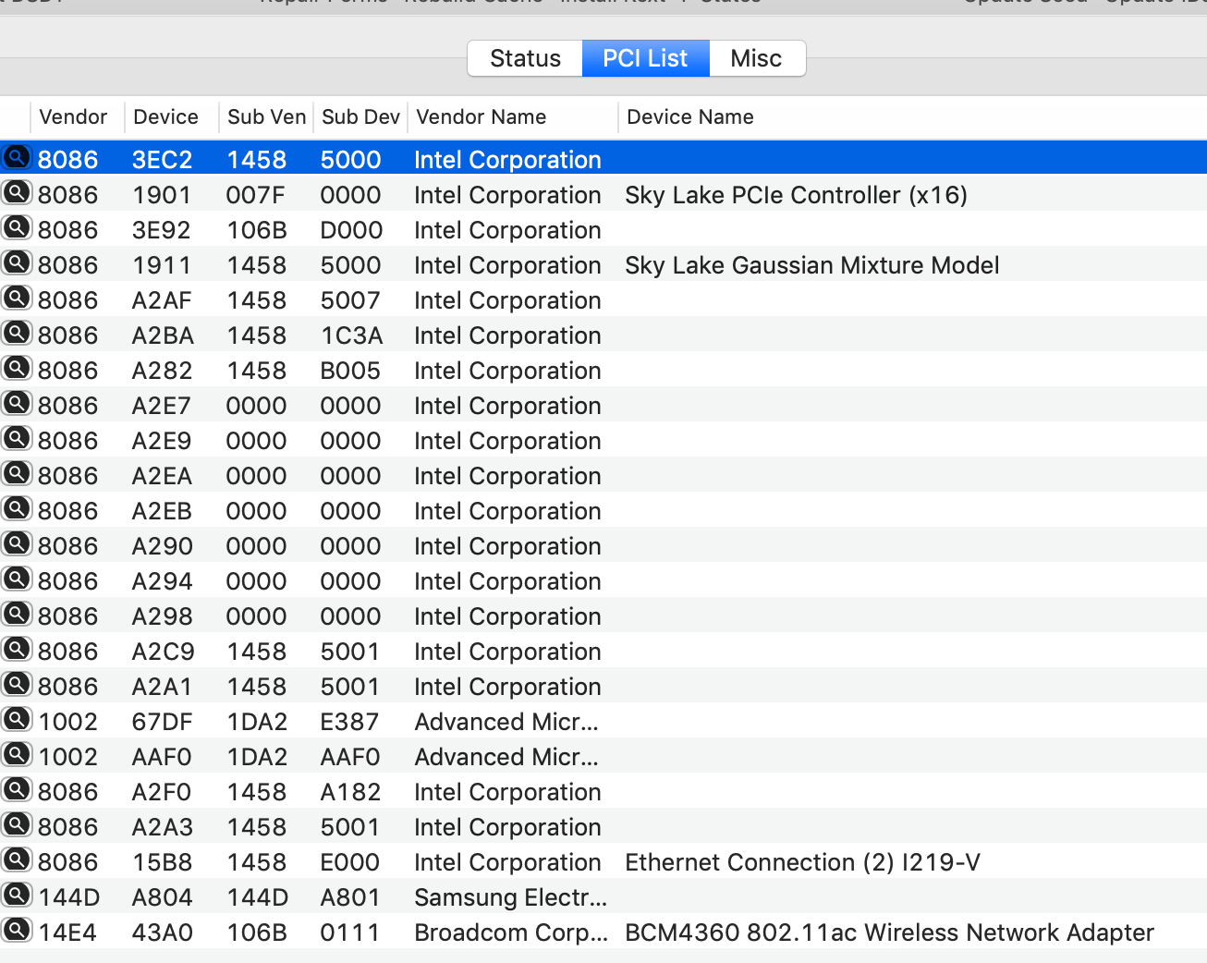Viewport: 1207px width, 963px height.
Task: Click the magnifier icon for device 3EC2
Action: (x=17, y=157)
